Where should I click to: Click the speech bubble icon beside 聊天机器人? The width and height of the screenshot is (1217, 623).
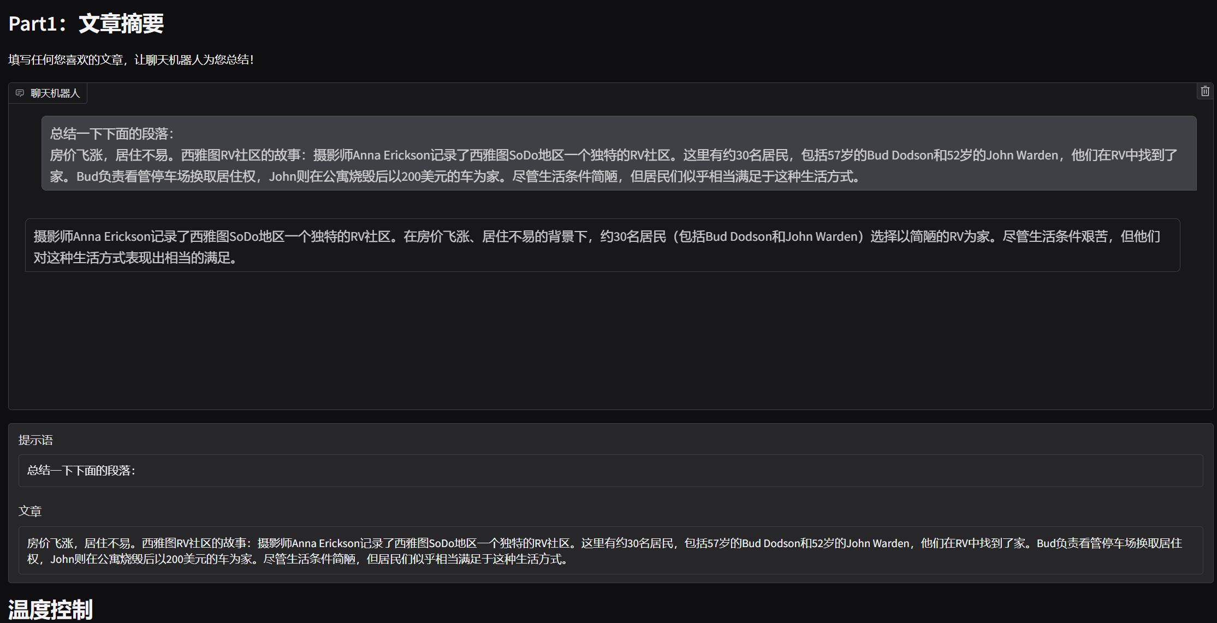tap(20, 93)
